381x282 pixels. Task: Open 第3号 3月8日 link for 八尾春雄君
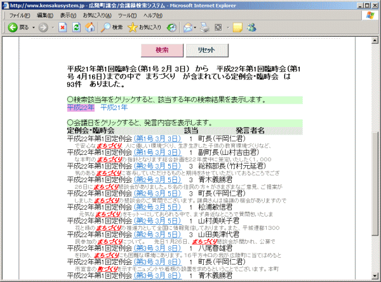pyautogui.click(x=157, y=248)
